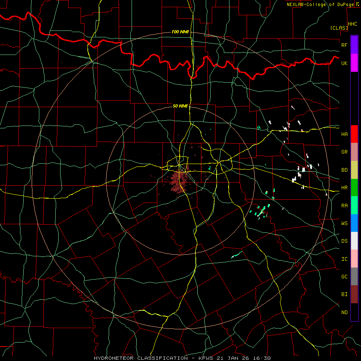This screenshot has width=361, height=361.
Task: Click the GR salmon legend color swatch
Action: click(x=354, y=152)
